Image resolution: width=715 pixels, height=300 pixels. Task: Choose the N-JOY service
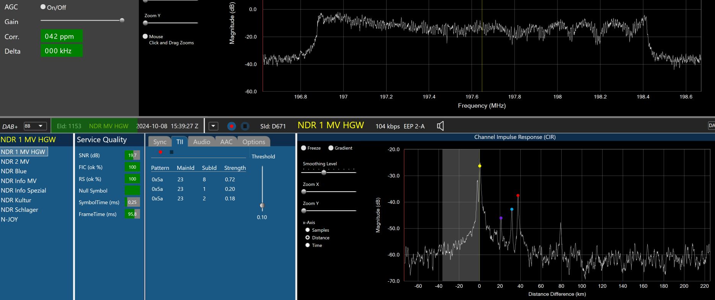coord(10,219)
